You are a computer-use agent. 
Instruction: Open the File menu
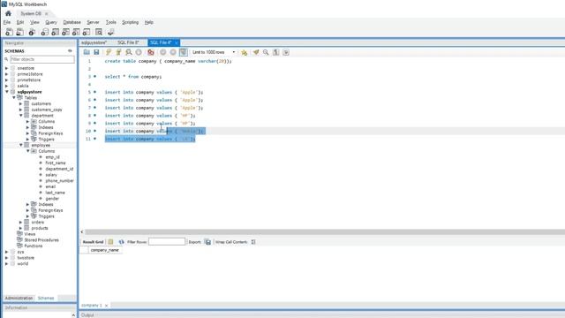(7, 22)
